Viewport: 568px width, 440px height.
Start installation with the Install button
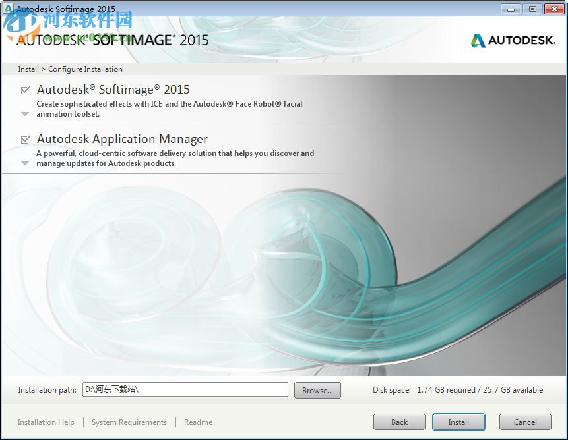458,422
